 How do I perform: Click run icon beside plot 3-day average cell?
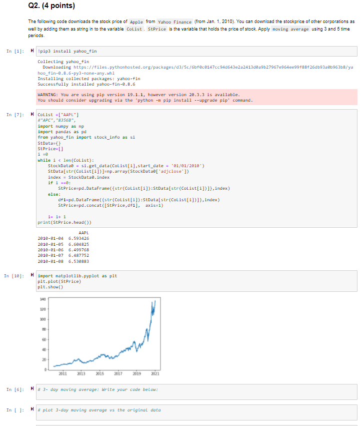32,409
